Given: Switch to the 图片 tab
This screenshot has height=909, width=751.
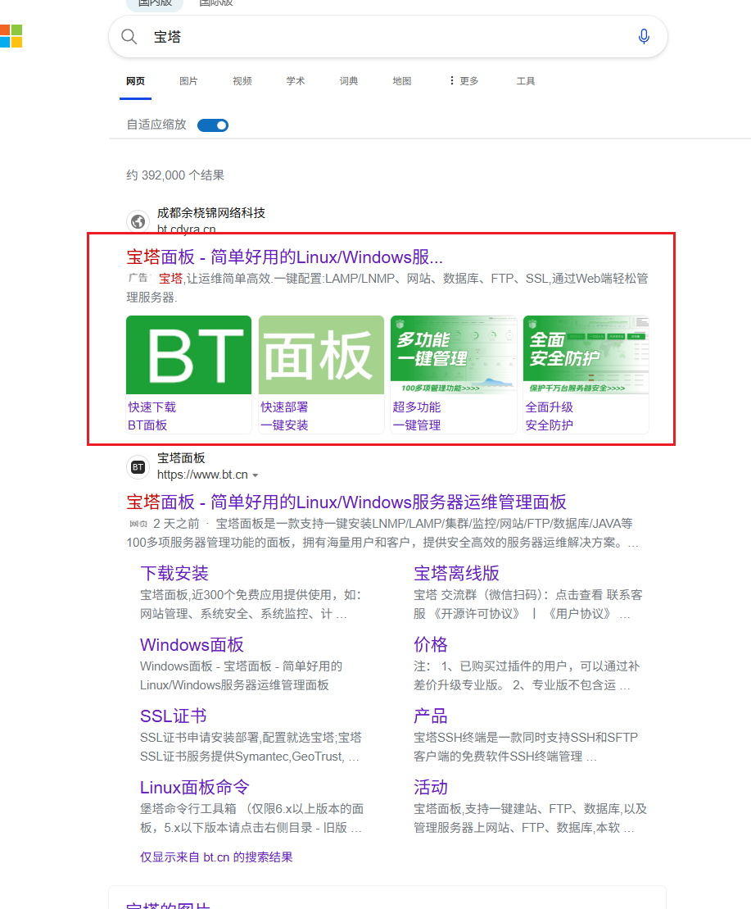Looking at the screenshot, I should point(188,81).
